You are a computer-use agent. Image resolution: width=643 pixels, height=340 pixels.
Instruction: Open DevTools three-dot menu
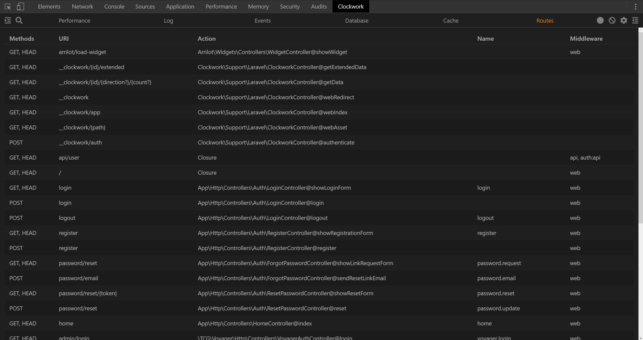pos(636,6)
